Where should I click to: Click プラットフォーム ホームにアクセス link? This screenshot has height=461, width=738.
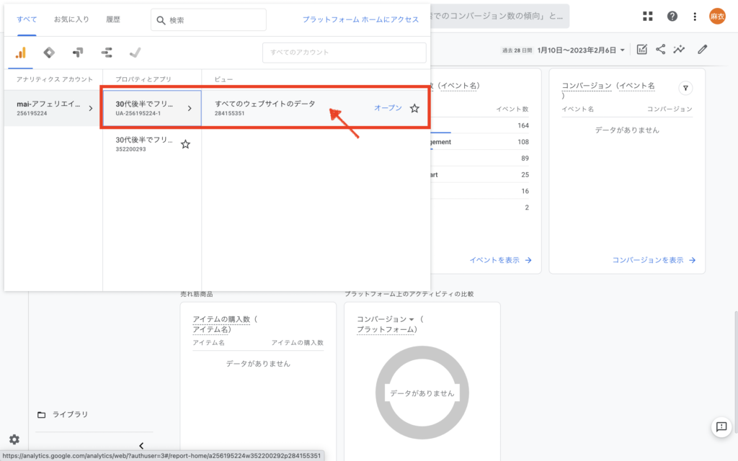click(360, 19)
